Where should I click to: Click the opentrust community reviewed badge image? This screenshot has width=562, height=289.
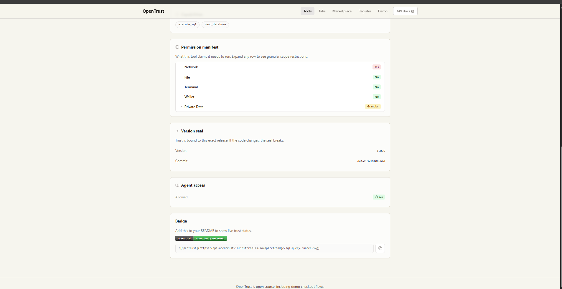pyautogui.click(x=201, y=238)
